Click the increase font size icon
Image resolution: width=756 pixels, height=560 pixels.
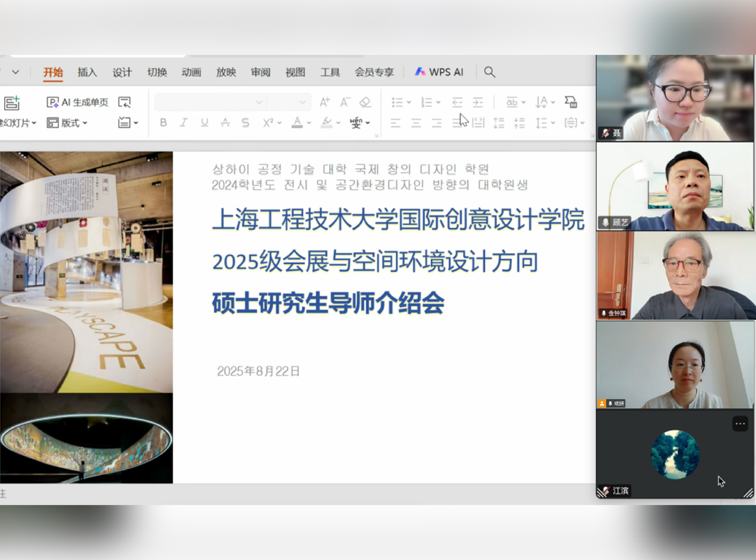[x=325, y=102]
